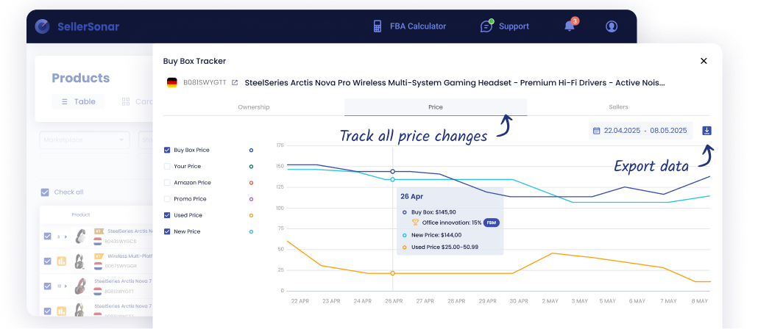The image size is (758, 329).
Task: Expand the 12 variations arrow on B081SWYGTT row
Action: click(66, 286)
